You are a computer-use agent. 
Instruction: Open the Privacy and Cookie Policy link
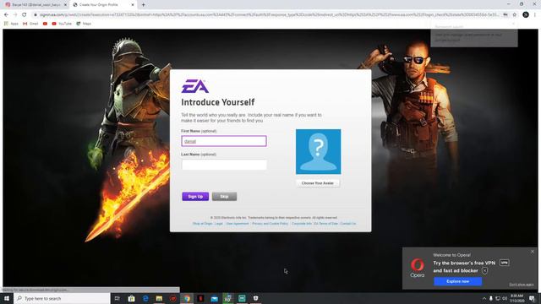point(270,224)
